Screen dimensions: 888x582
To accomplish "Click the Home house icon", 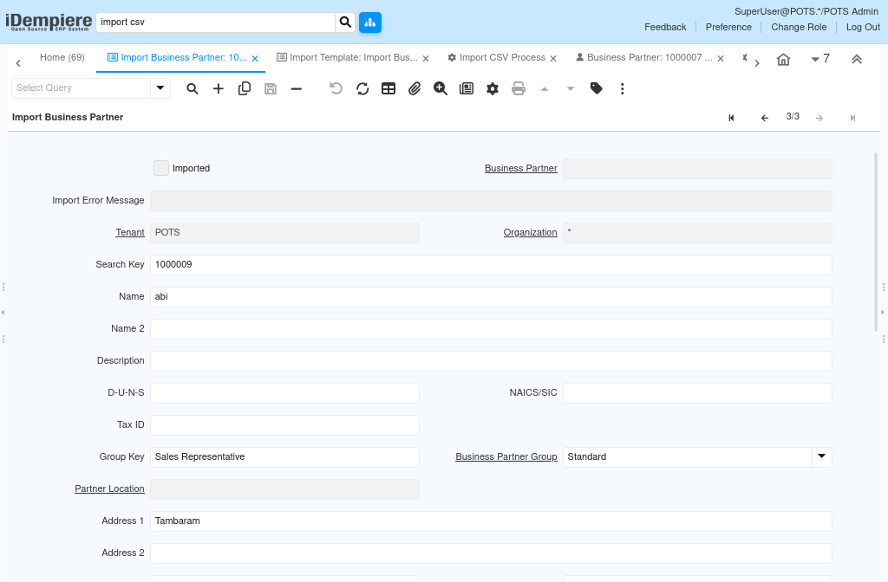I will coord(783,60).
